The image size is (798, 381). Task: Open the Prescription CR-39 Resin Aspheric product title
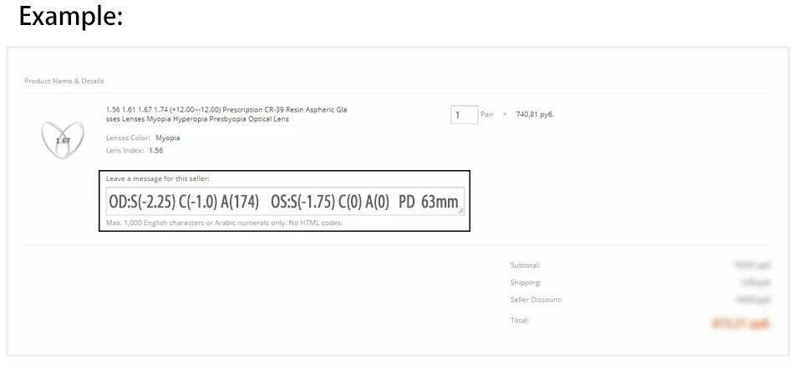point(226,114)
